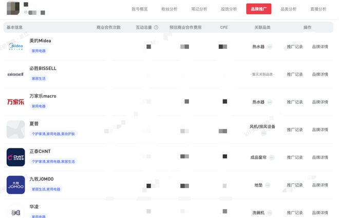The image size is (339, 218).
Task: Click the category tag under 正泰CHNT
Action: pyautogui.click(x=53, y=161)
